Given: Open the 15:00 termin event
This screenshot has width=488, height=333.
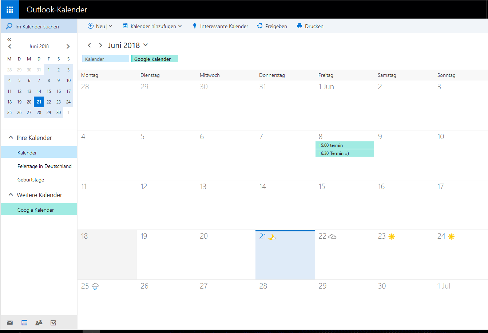Looking at the screenshot, I should [x=345, y=145].
